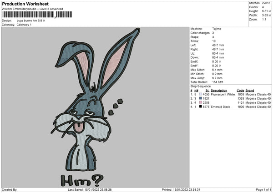273x193 pixels.
Task: Click the stitch count 8575
Action: tap(206, 107)
